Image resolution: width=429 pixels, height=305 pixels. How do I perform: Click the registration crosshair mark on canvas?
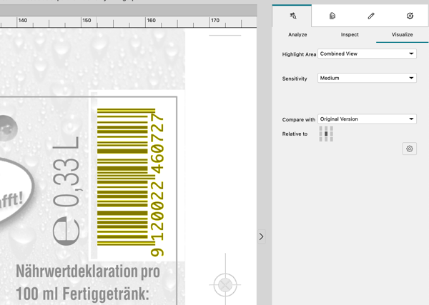pos(225,284)
